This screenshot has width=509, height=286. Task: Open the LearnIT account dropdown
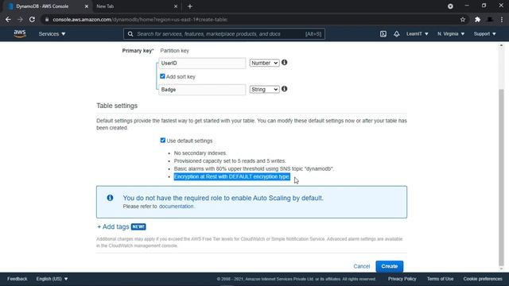click(417, 33)
